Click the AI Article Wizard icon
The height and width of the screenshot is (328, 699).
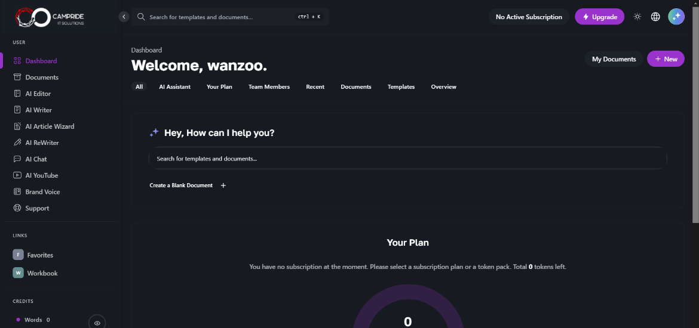17,126
